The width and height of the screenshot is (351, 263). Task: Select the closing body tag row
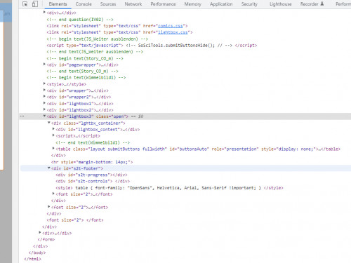click(x=37, y=252)
